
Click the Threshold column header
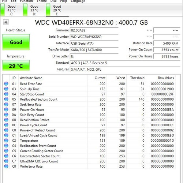(x=136, y=78)
